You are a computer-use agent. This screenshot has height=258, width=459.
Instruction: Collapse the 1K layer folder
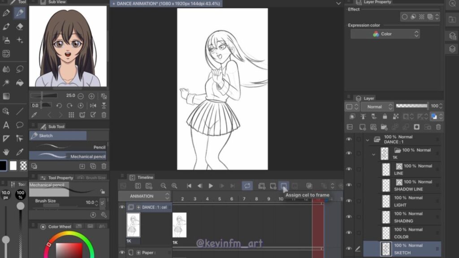click(373, 154)
